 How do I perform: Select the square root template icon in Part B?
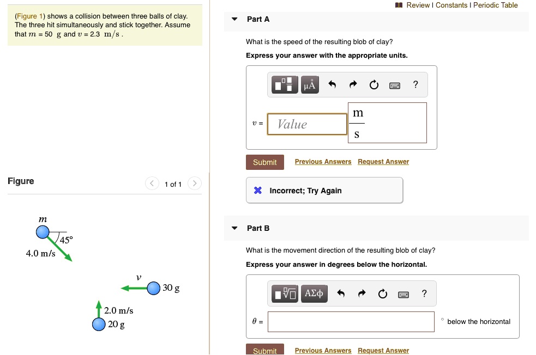(x=284, y=293)
